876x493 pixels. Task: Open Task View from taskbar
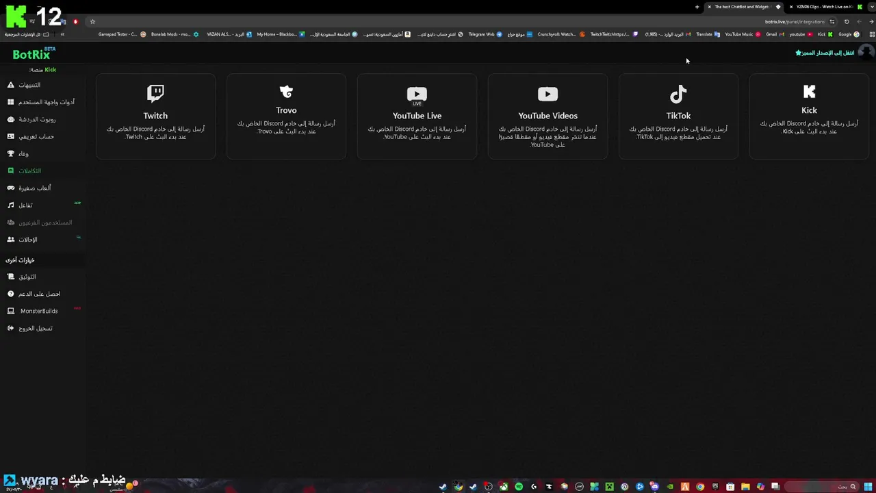coord(775,487)
